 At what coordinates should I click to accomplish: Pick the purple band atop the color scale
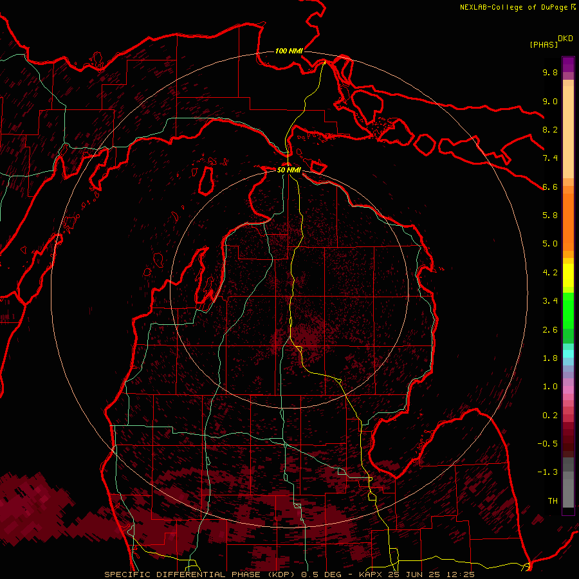click(568, 65)
